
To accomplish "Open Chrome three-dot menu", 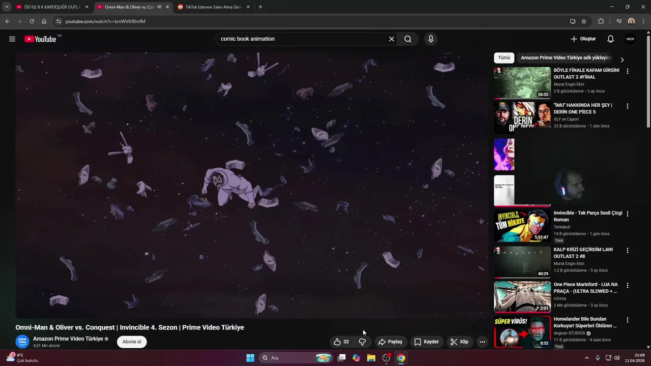I will [643, 21].
